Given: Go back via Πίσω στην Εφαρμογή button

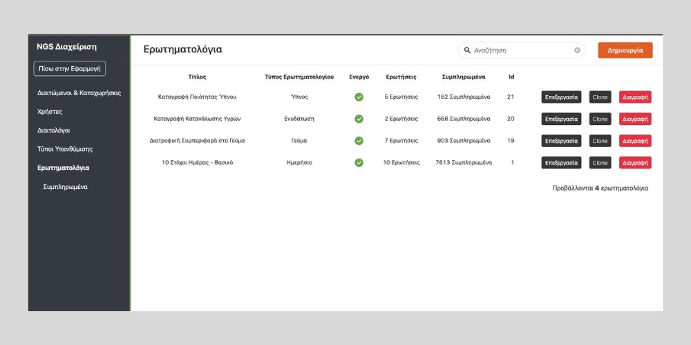Looking at the screenshot, I should [x=69, y=68].
